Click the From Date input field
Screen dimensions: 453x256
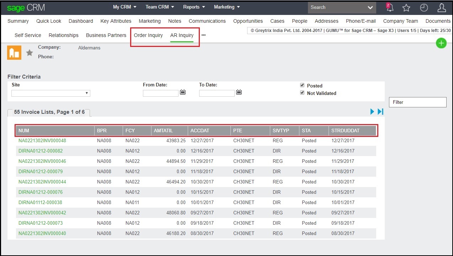tap(161, 93)
